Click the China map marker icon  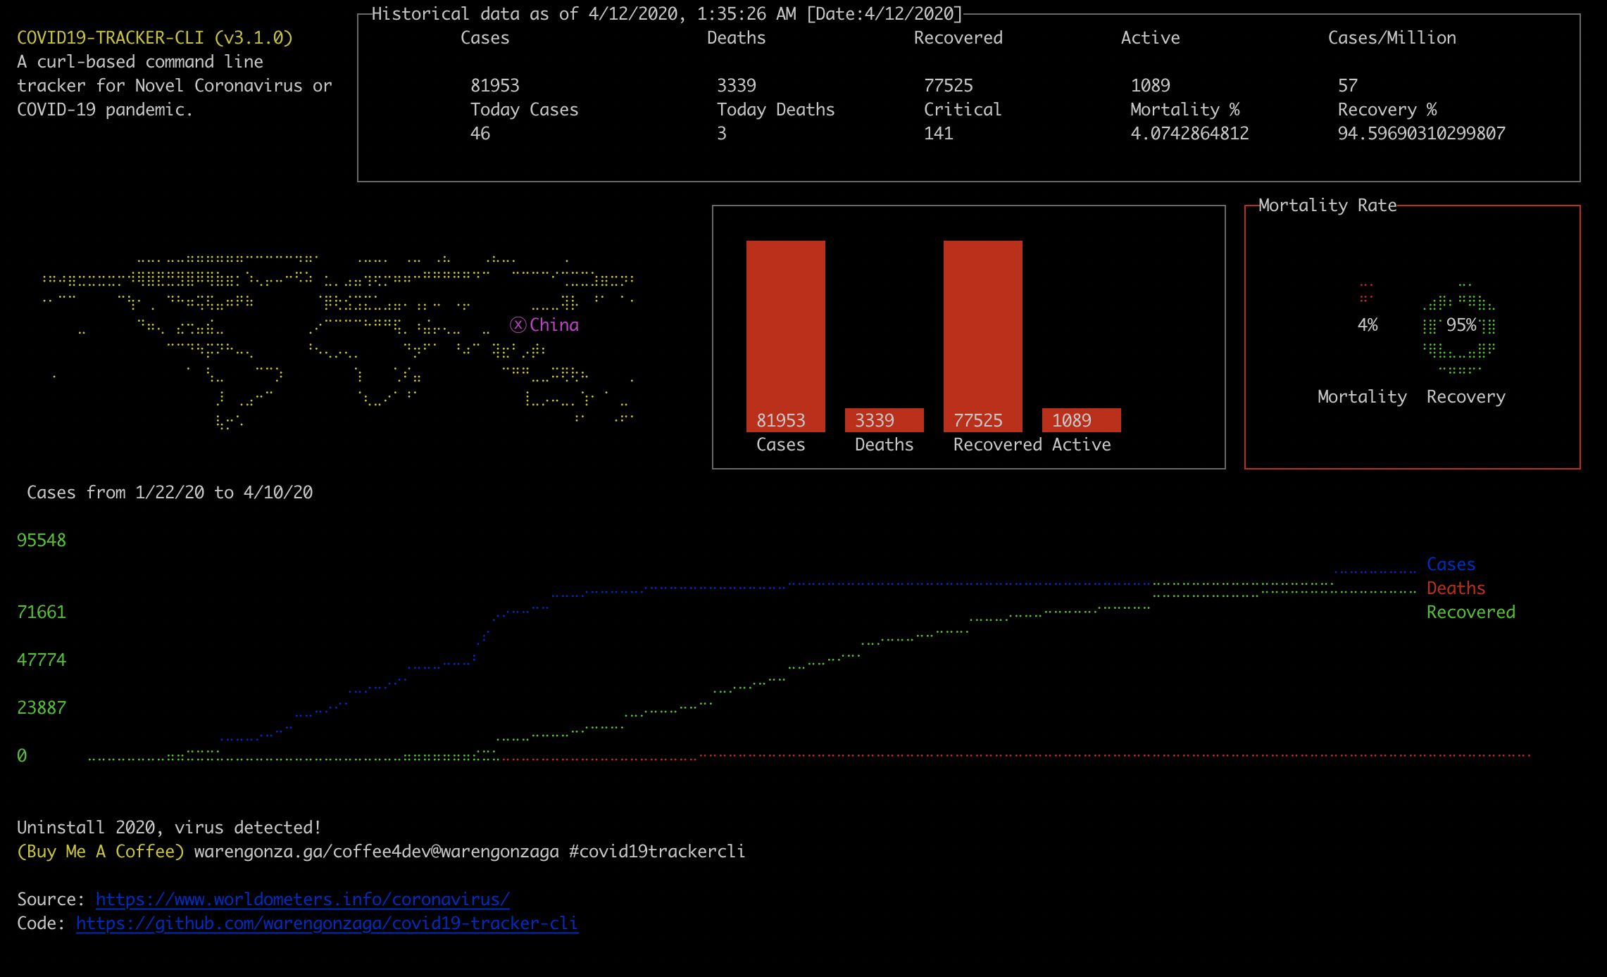pos(518,324)
